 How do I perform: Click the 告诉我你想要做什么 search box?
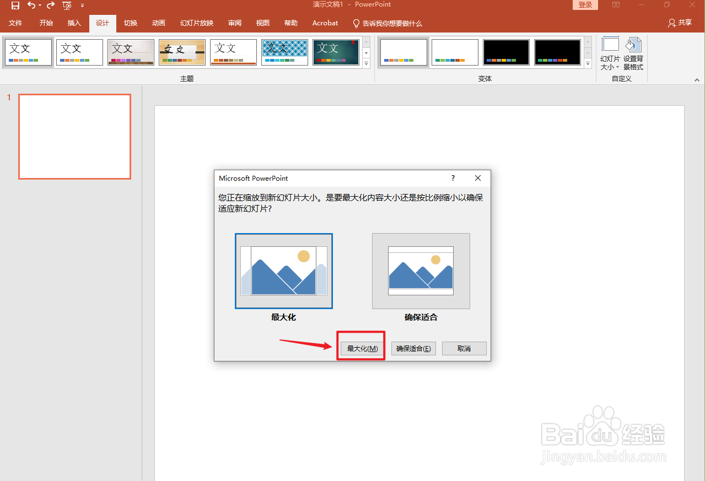pyautogui.click(x=388, y=24)
